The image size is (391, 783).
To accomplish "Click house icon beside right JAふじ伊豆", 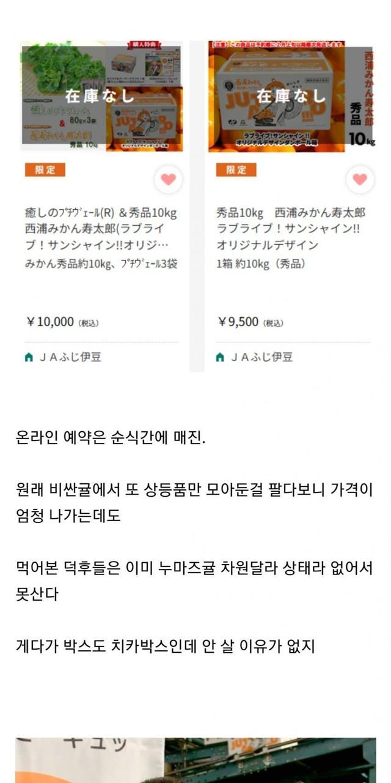I will 220,357.
